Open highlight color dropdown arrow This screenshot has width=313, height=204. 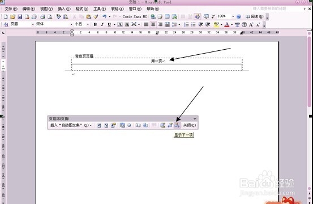(221, 24)
